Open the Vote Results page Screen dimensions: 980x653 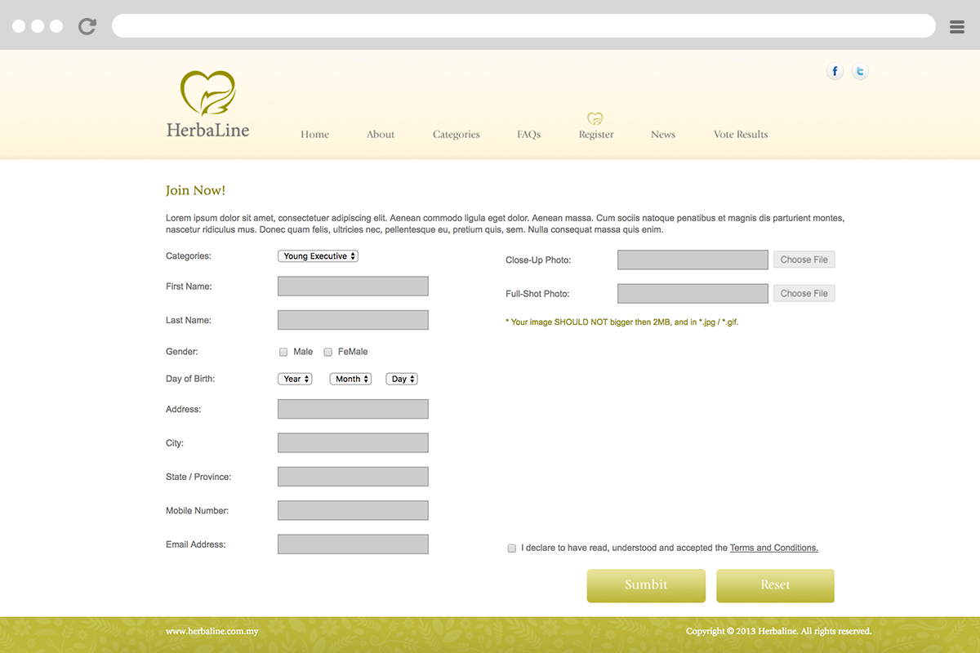[741, 135]
